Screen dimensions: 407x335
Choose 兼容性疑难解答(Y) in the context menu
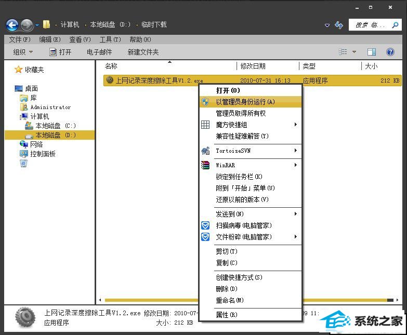pyautogui.click(x=250, y=136)
